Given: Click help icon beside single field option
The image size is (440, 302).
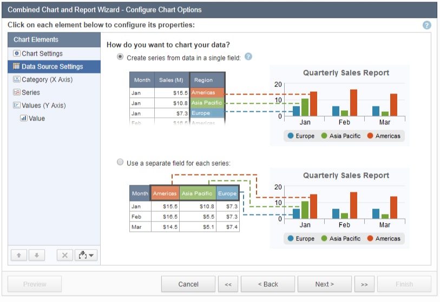Looking at the screenshot, I should [248, 57].
